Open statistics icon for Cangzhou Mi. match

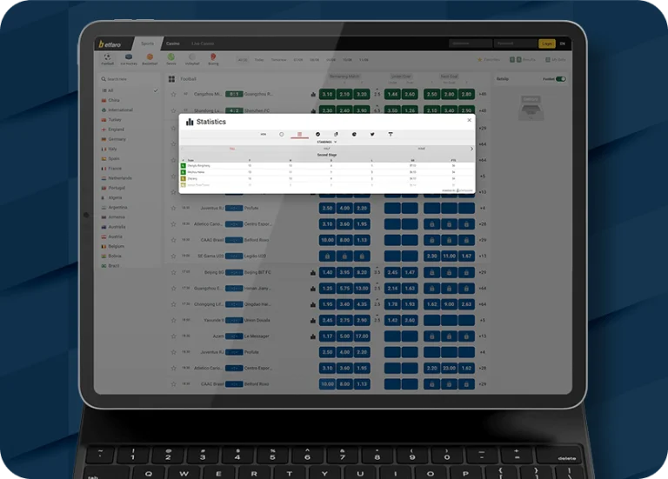point(313,94)
